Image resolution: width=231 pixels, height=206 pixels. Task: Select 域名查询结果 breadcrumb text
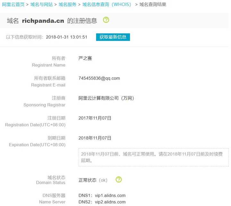pyautogui.click(x=153, y=4)
